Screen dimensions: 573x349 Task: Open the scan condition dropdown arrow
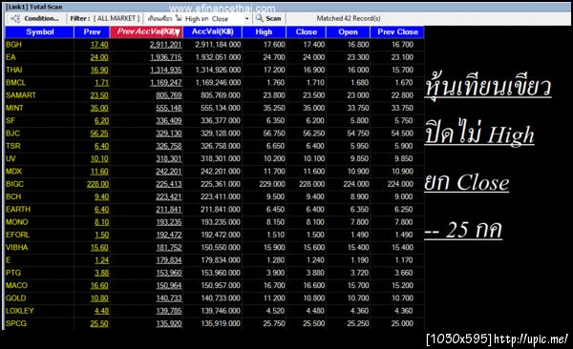coord(246,19)
